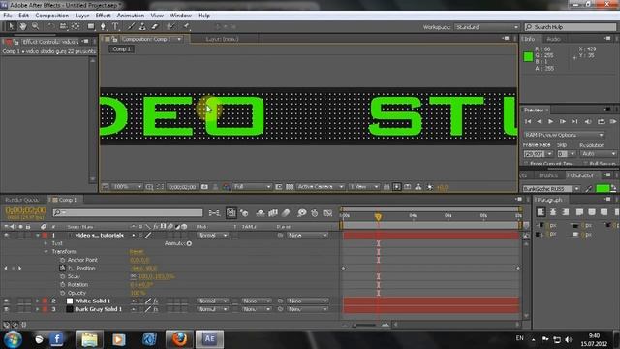This screenshot has width=620, height=349.
Task: Open the Animation menu
Action: (131, 16)
